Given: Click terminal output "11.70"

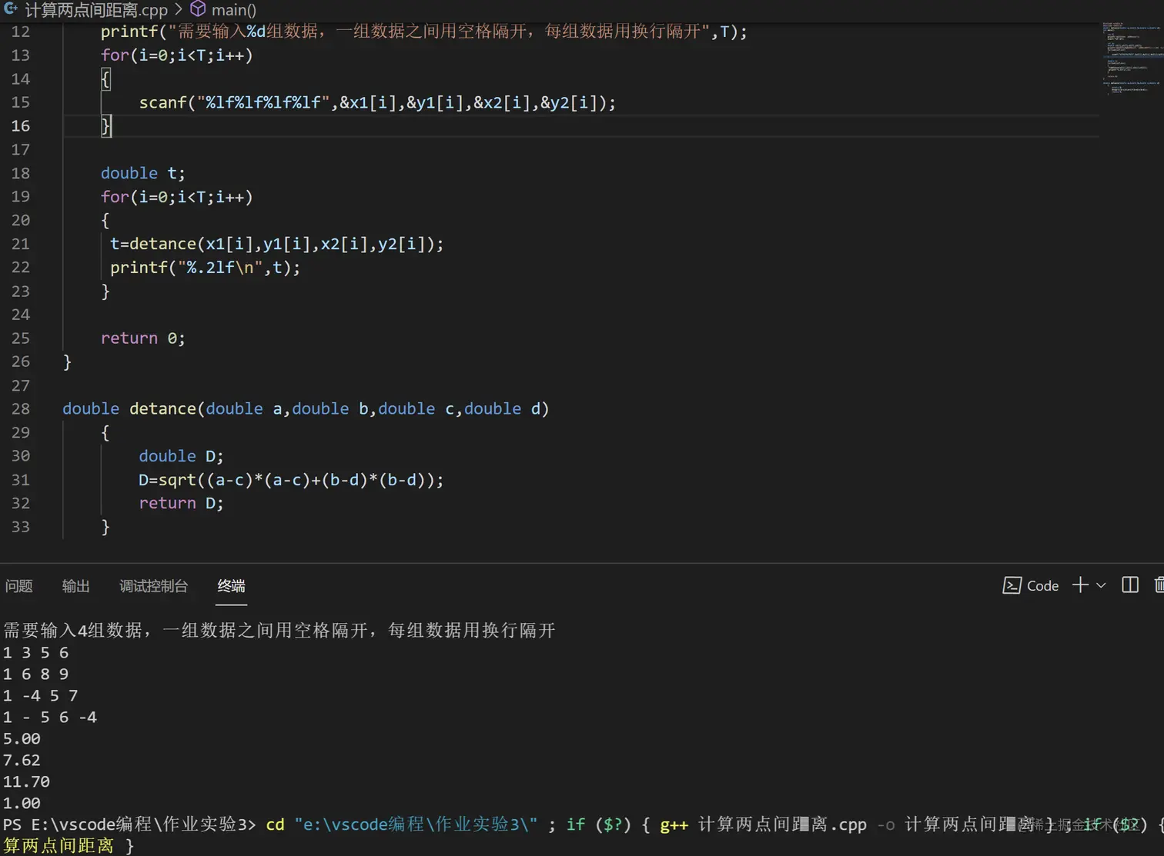Looking at the screenshot, I should pos(26,781).
